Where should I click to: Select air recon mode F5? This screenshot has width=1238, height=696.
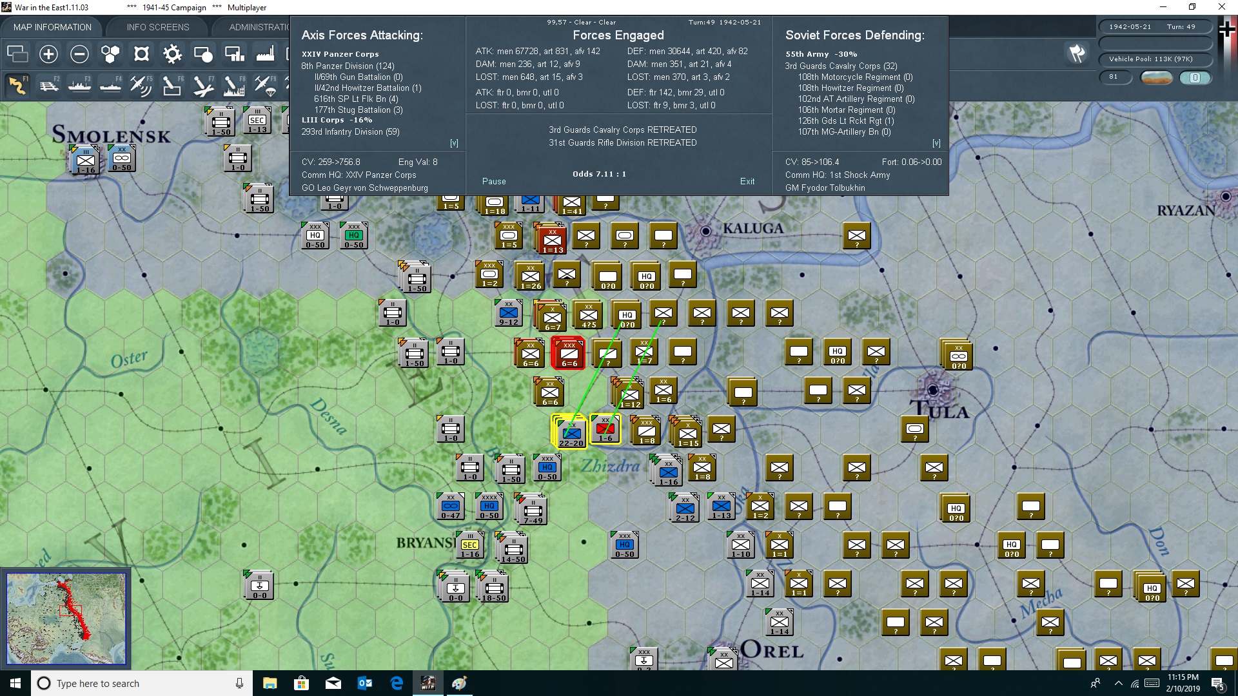(141, 85)
